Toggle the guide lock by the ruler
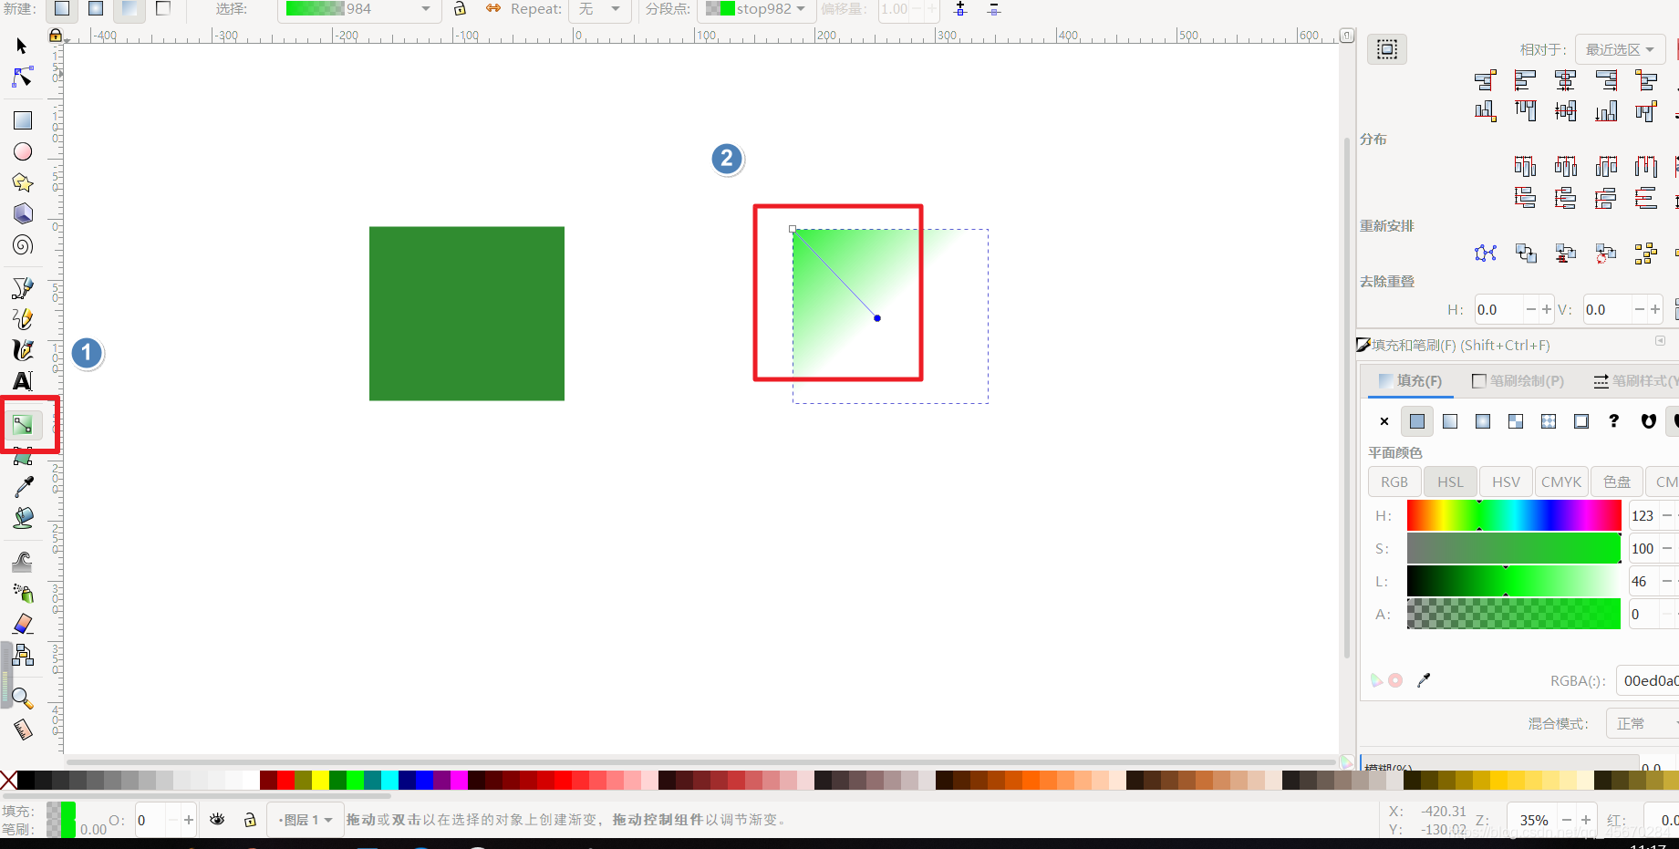The height and width of the screenshot is (849, 1679). pyautogui.click(x=56, y=36)
